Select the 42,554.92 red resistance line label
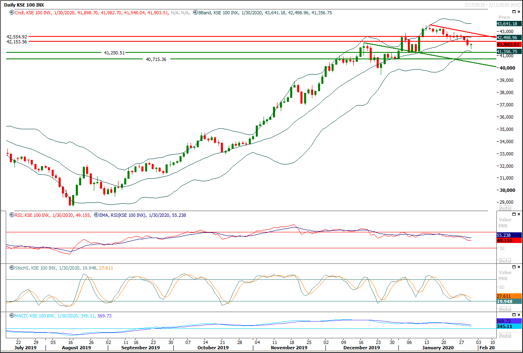The image size is (523, 353). click(x=17, y=36)
